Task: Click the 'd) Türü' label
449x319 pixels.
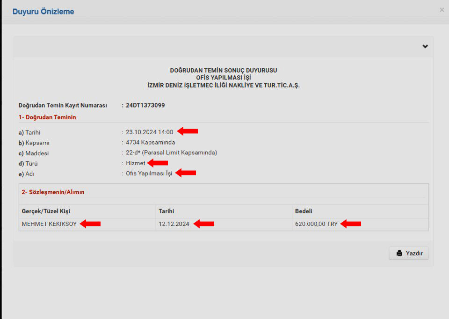Action: (x=28, y=164)
